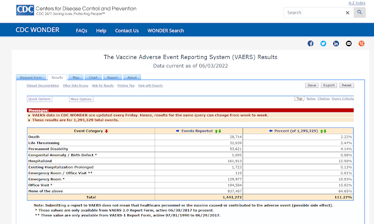Viewport: 374px width, 224px height.
Task: Click the 1,441,272 total events value
Action: click(x=232, y=197)
